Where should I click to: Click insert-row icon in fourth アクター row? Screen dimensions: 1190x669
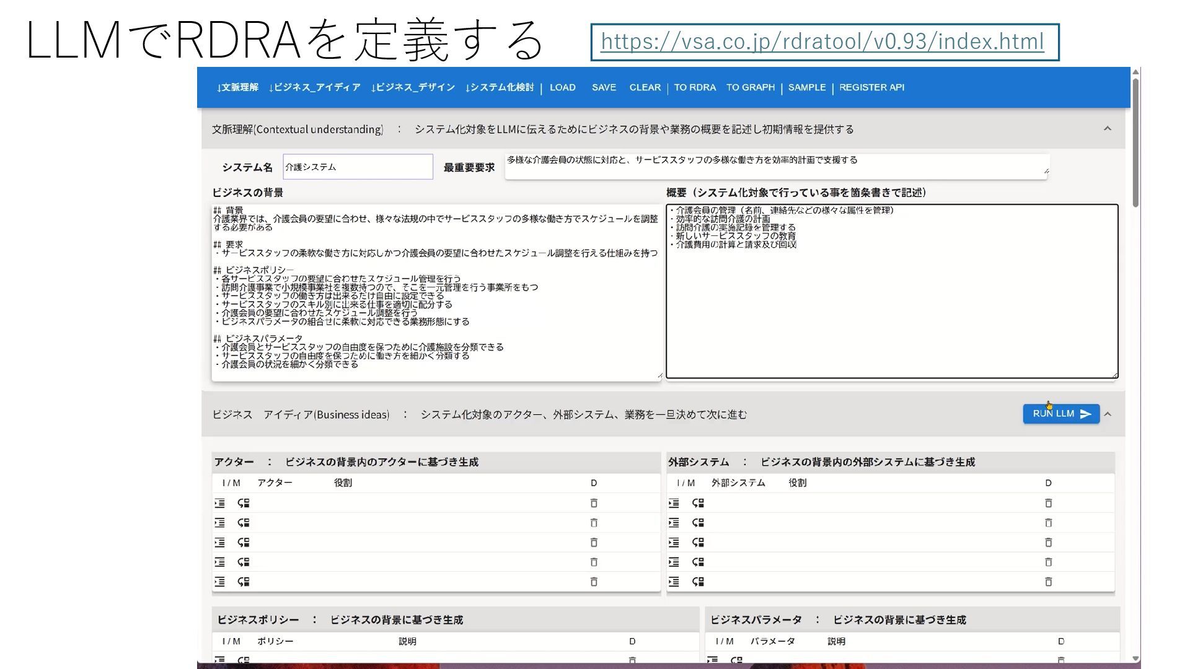[x=219, y=562]
